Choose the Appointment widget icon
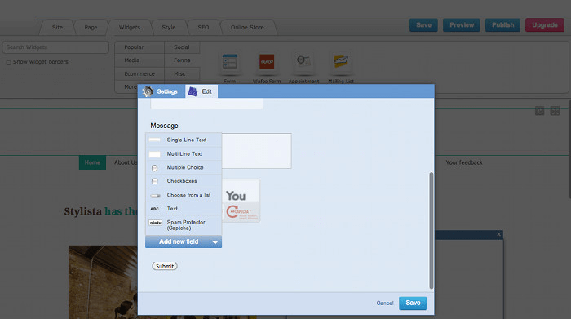Screen dimensions: 571x319 303,62
